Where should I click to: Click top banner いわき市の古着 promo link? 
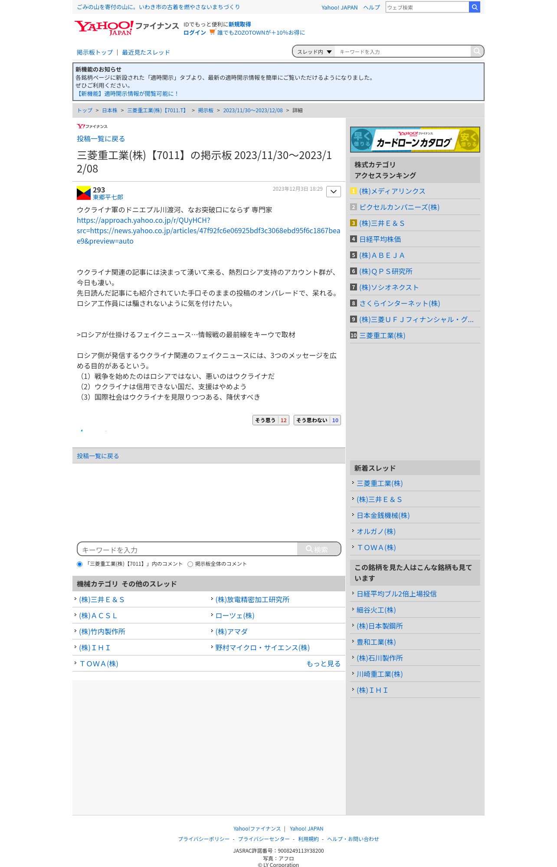[158, 7]
